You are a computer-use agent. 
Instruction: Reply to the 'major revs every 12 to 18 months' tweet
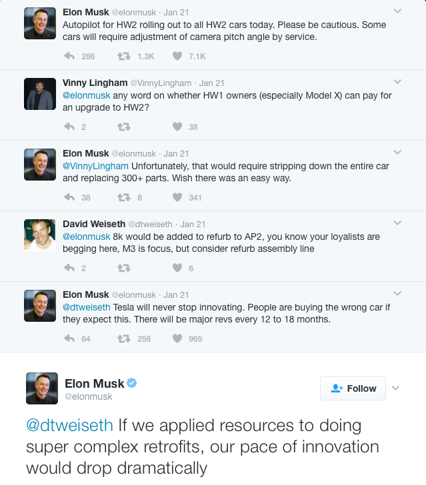coord(69,338)
